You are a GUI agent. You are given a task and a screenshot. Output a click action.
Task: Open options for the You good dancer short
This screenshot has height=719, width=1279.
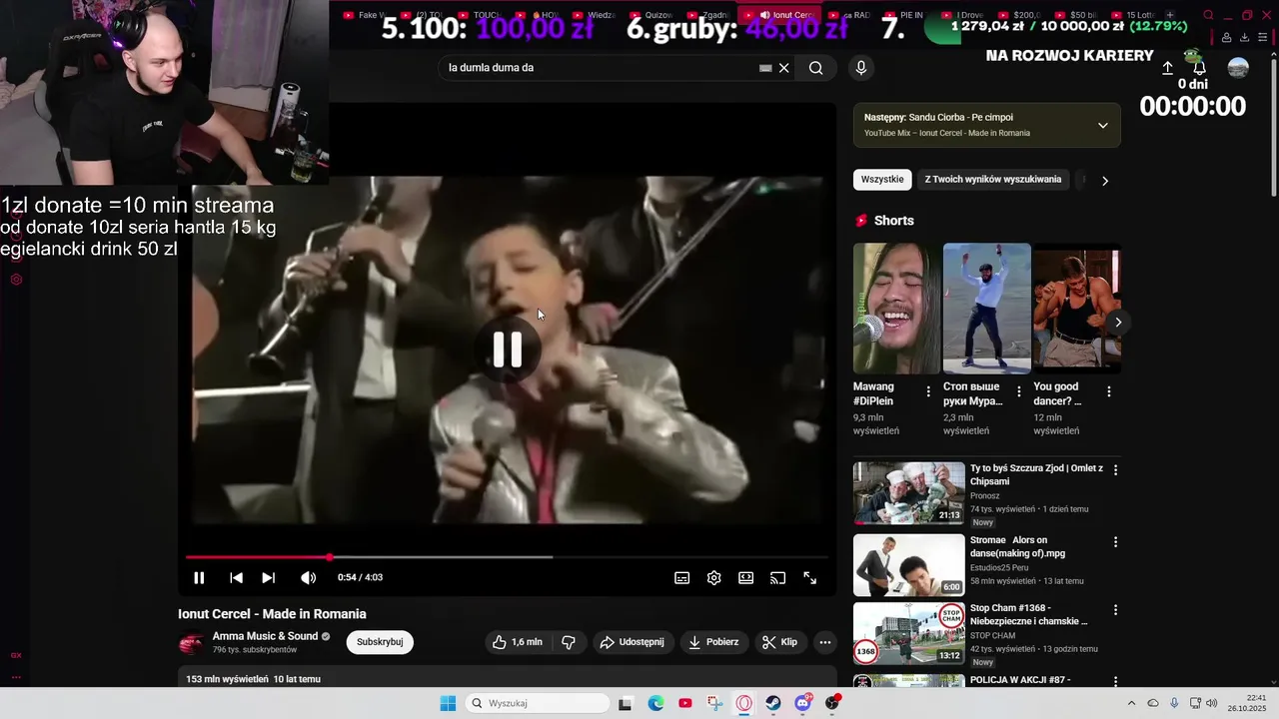[1109, 392]
